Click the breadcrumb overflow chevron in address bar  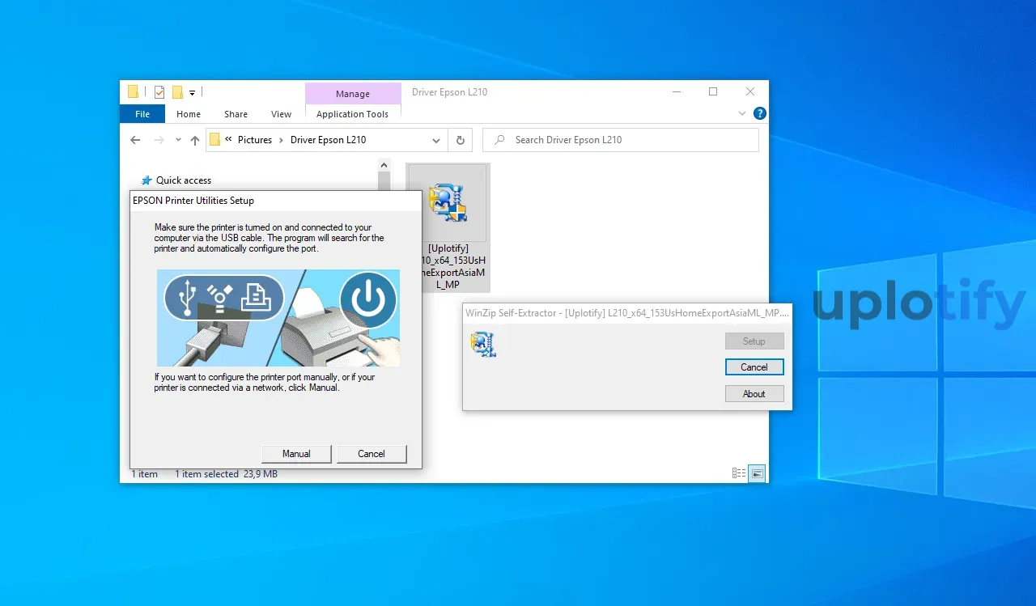229,140
